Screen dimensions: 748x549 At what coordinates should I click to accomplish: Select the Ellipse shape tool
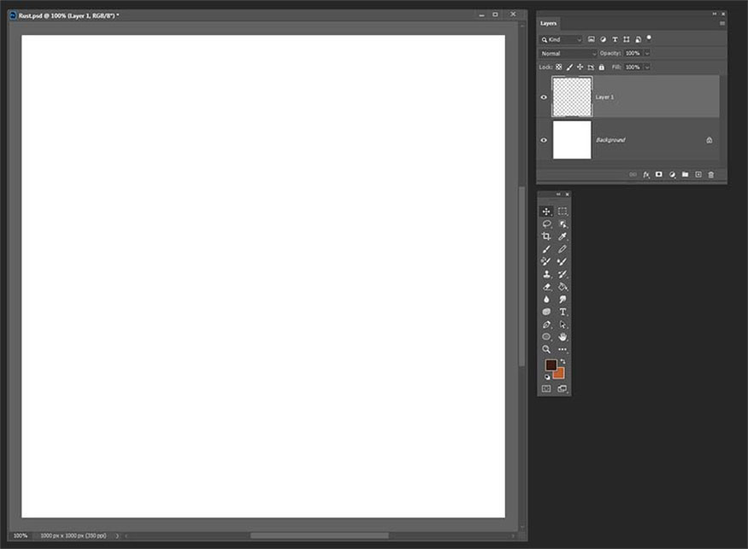[546, 337]
